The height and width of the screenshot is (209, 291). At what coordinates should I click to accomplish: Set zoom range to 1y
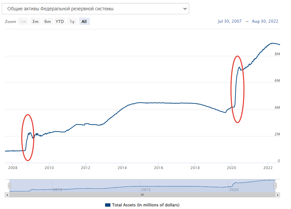[72, 22]
